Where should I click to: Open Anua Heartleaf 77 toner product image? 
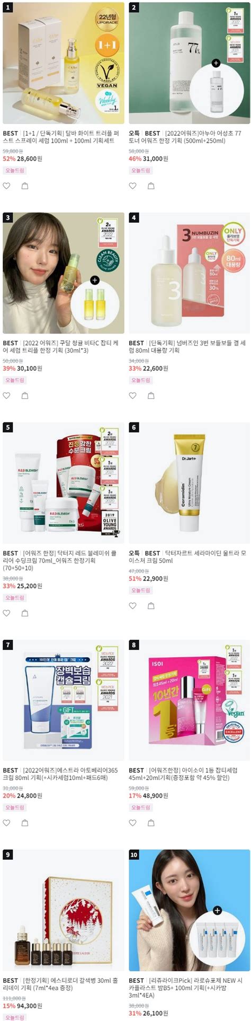click(189, 63)
